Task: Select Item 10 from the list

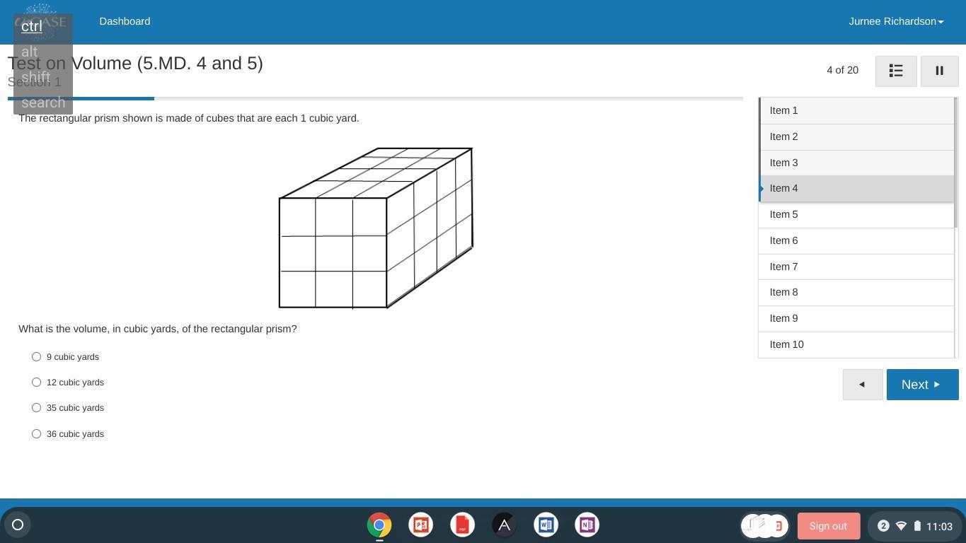Action: pyautogui.click(x=856, y=345)
